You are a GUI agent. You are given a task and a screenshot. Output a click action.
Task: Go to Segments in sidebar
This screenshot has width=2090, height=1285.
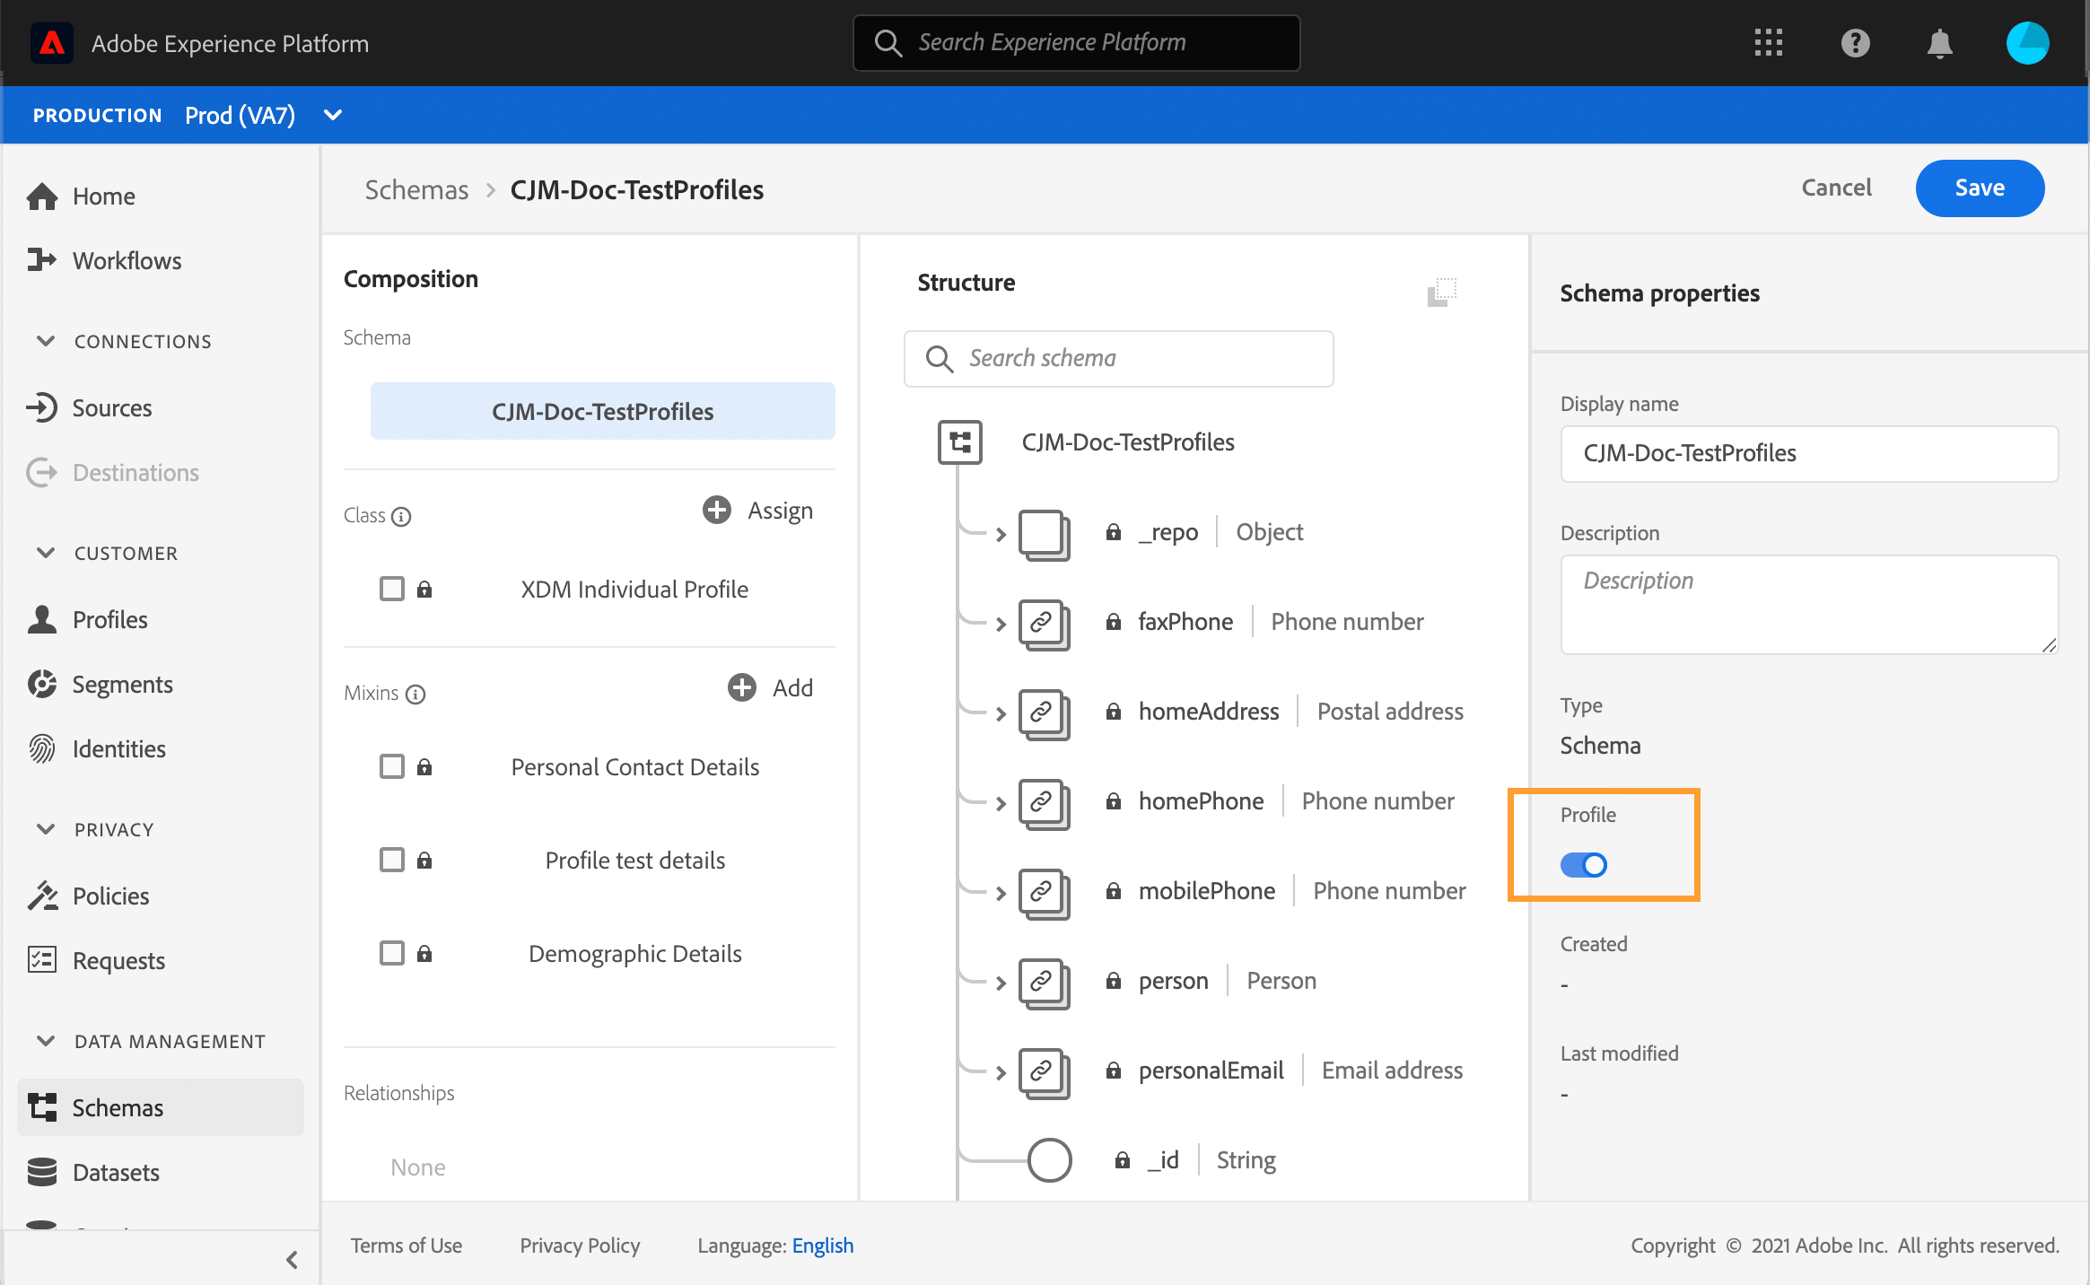pos(122,684)
